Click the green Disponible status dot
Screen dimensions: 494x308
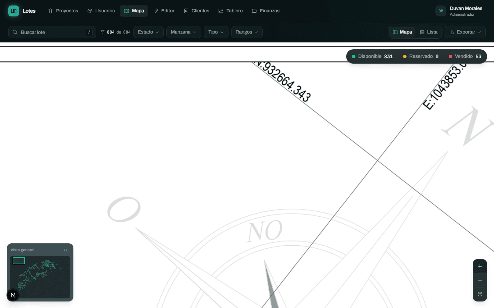(x=354, y=56)
